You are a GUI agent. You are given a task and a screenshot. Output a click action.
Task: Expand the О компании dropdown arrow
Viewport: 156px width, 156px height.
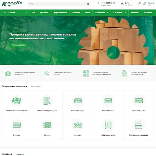[x=108, y=13]
